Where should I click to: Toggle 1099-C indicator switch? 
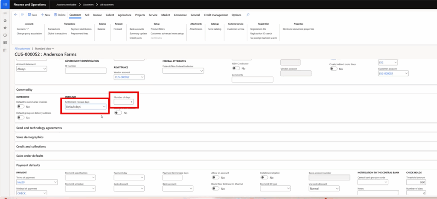coord(236,68)
